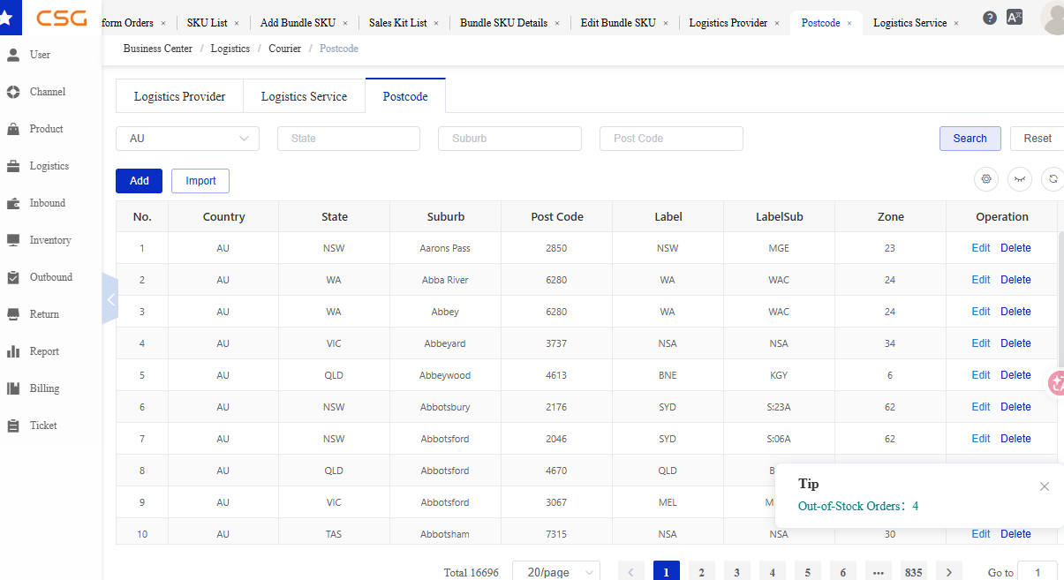Click post code 2850 cell

tap(556, 248)
